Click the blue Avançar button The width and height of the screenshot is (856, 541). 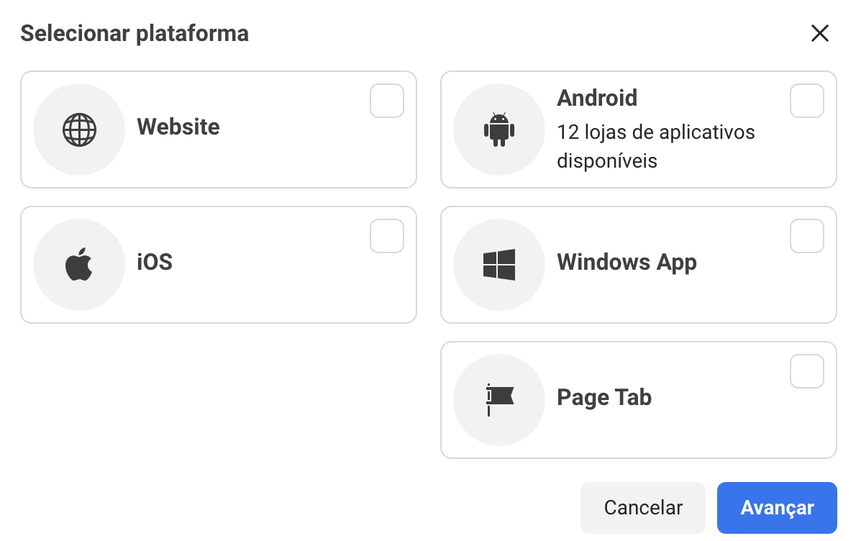[777, 508]
